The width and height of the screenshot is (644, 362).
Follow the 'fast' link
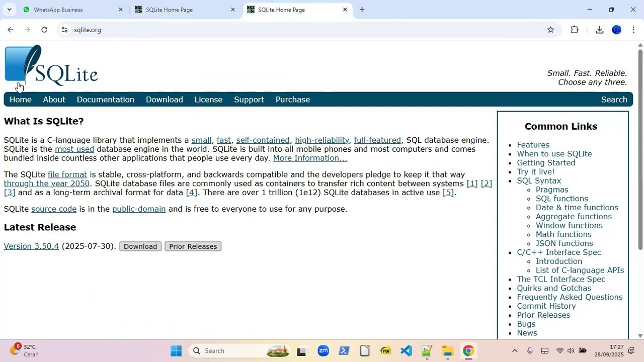[224, 140]
